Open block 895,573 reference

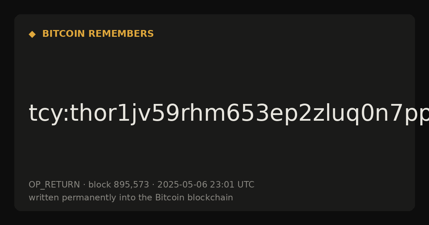119,185
